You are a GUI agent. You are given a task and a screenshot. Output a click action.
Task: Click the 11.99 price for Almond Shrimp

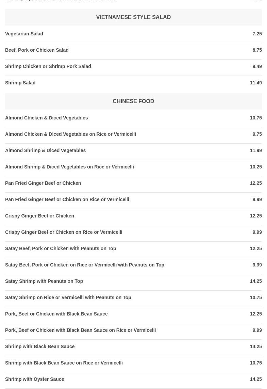click(256, 150)
